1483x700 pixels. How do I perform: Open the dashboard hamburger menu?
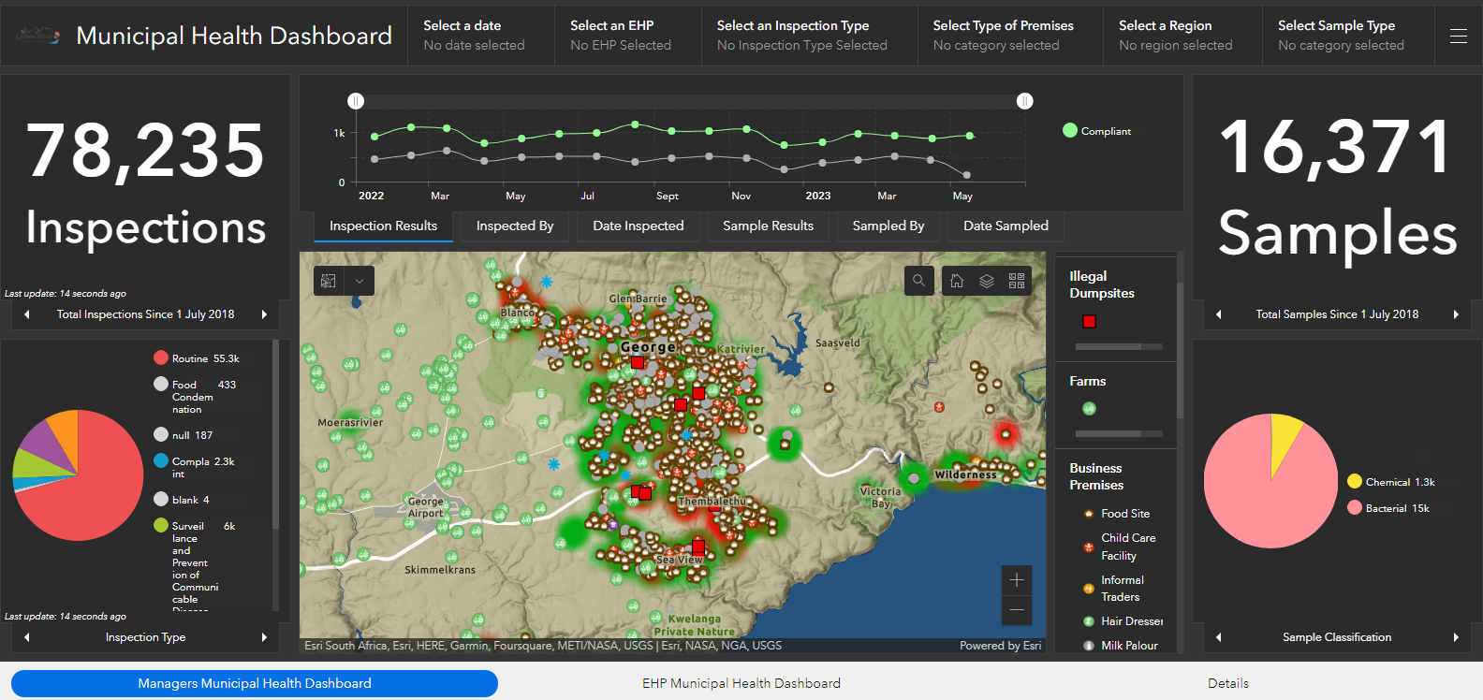1458,36
